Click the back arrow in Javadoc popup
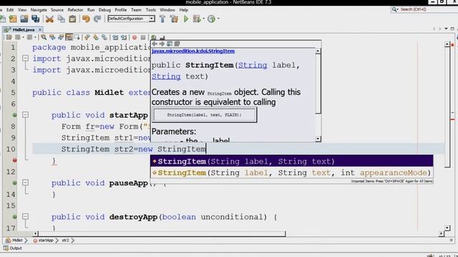 155,44
